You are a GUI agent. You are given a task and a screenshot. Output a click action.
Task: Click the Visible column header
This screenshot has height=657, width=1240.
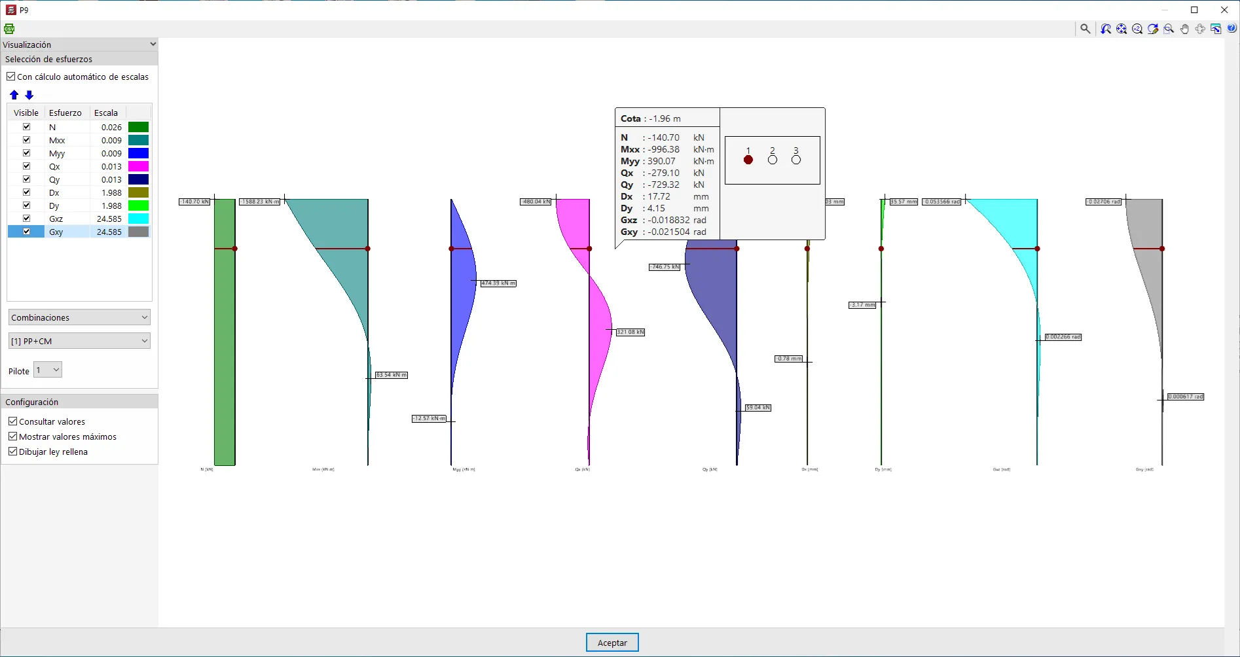click(x=26, y=113)
